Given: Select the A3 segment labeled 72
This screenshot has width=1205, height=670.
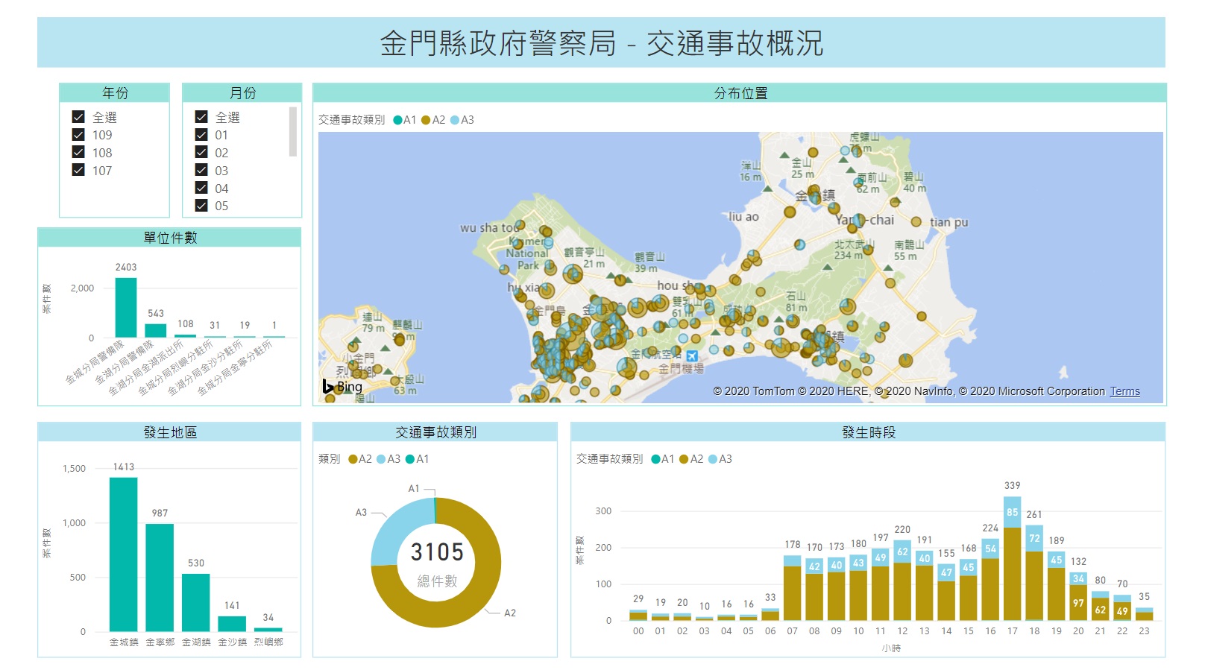Looking at the screenshot, I should pyautogui.click(x=1034, y=538).
